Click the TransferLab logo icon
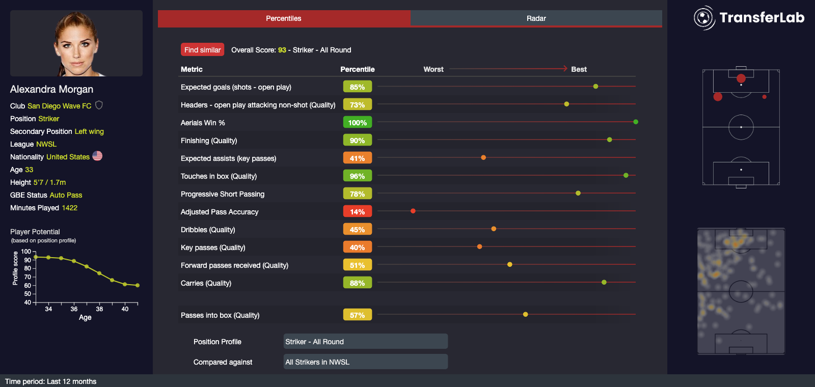Image resolution: width=815 pixels, height=387 pixels. point(704,18)
